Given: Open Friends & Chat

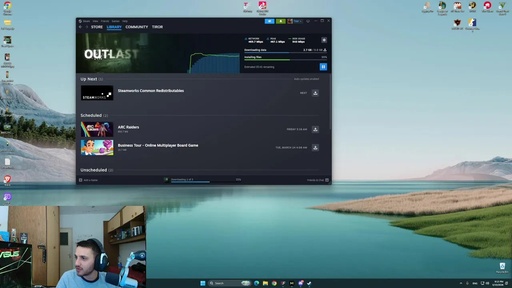Looking at the screenshot, I should pos(318,180).
